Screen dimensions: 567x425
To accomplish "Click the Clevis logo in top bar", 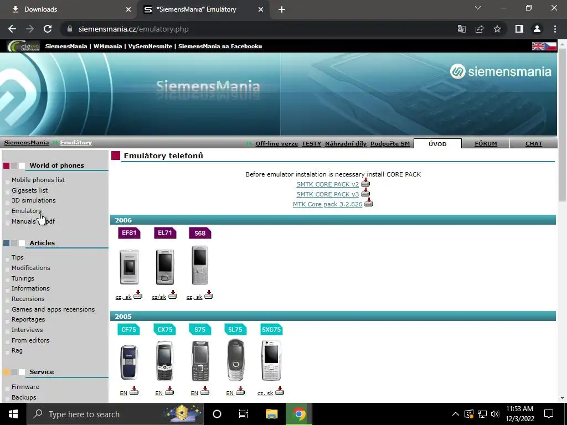I will pos(23,46).
